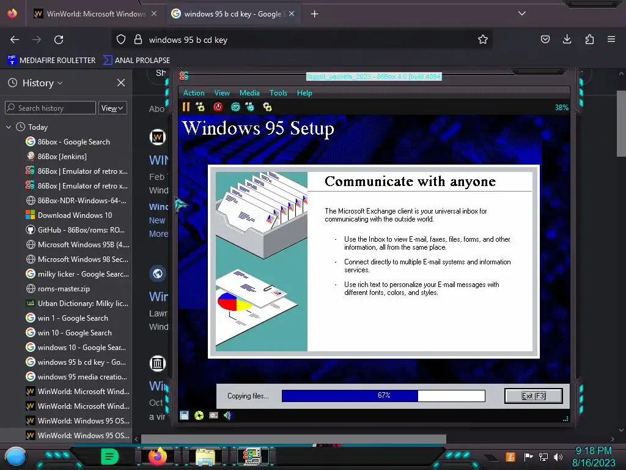Pause emulation with the orange pause icon
Screen dimensions: 626x470
[x=186, y=106]
